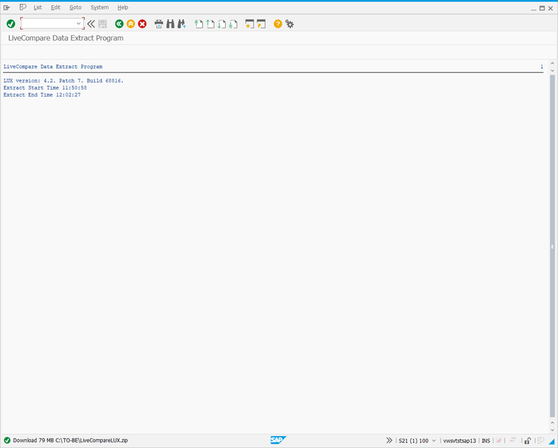Click the vertical scrollbar thumb

[552, 246]
